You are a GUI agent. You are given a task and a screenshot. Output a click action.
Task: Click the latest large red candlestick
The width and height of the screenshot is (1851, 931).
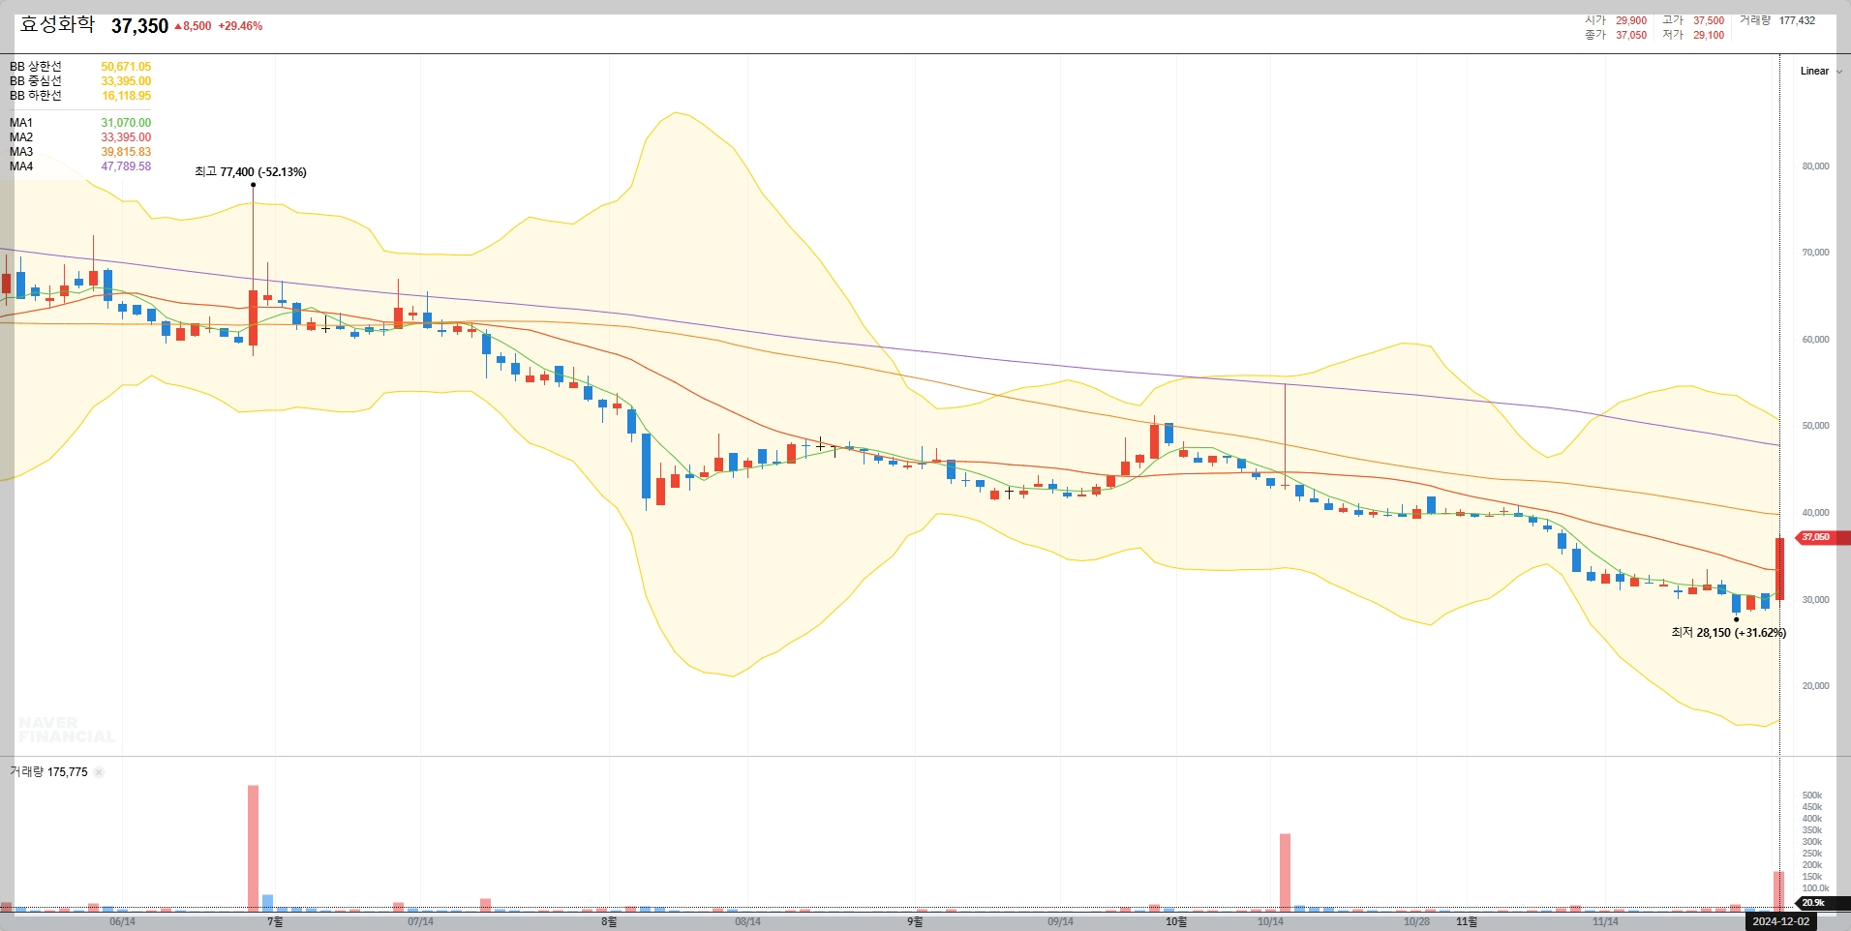tap(1779, 569)
